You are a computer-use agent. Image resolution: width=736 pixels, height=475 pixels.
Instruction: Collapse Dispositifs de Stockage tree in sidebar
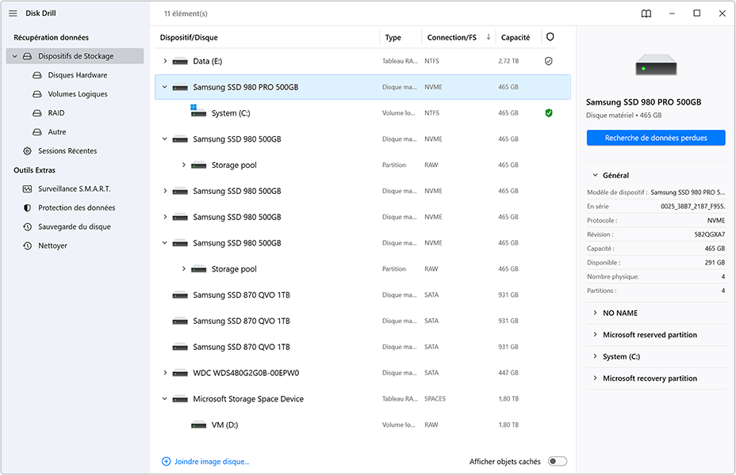[x=14, y=56]
